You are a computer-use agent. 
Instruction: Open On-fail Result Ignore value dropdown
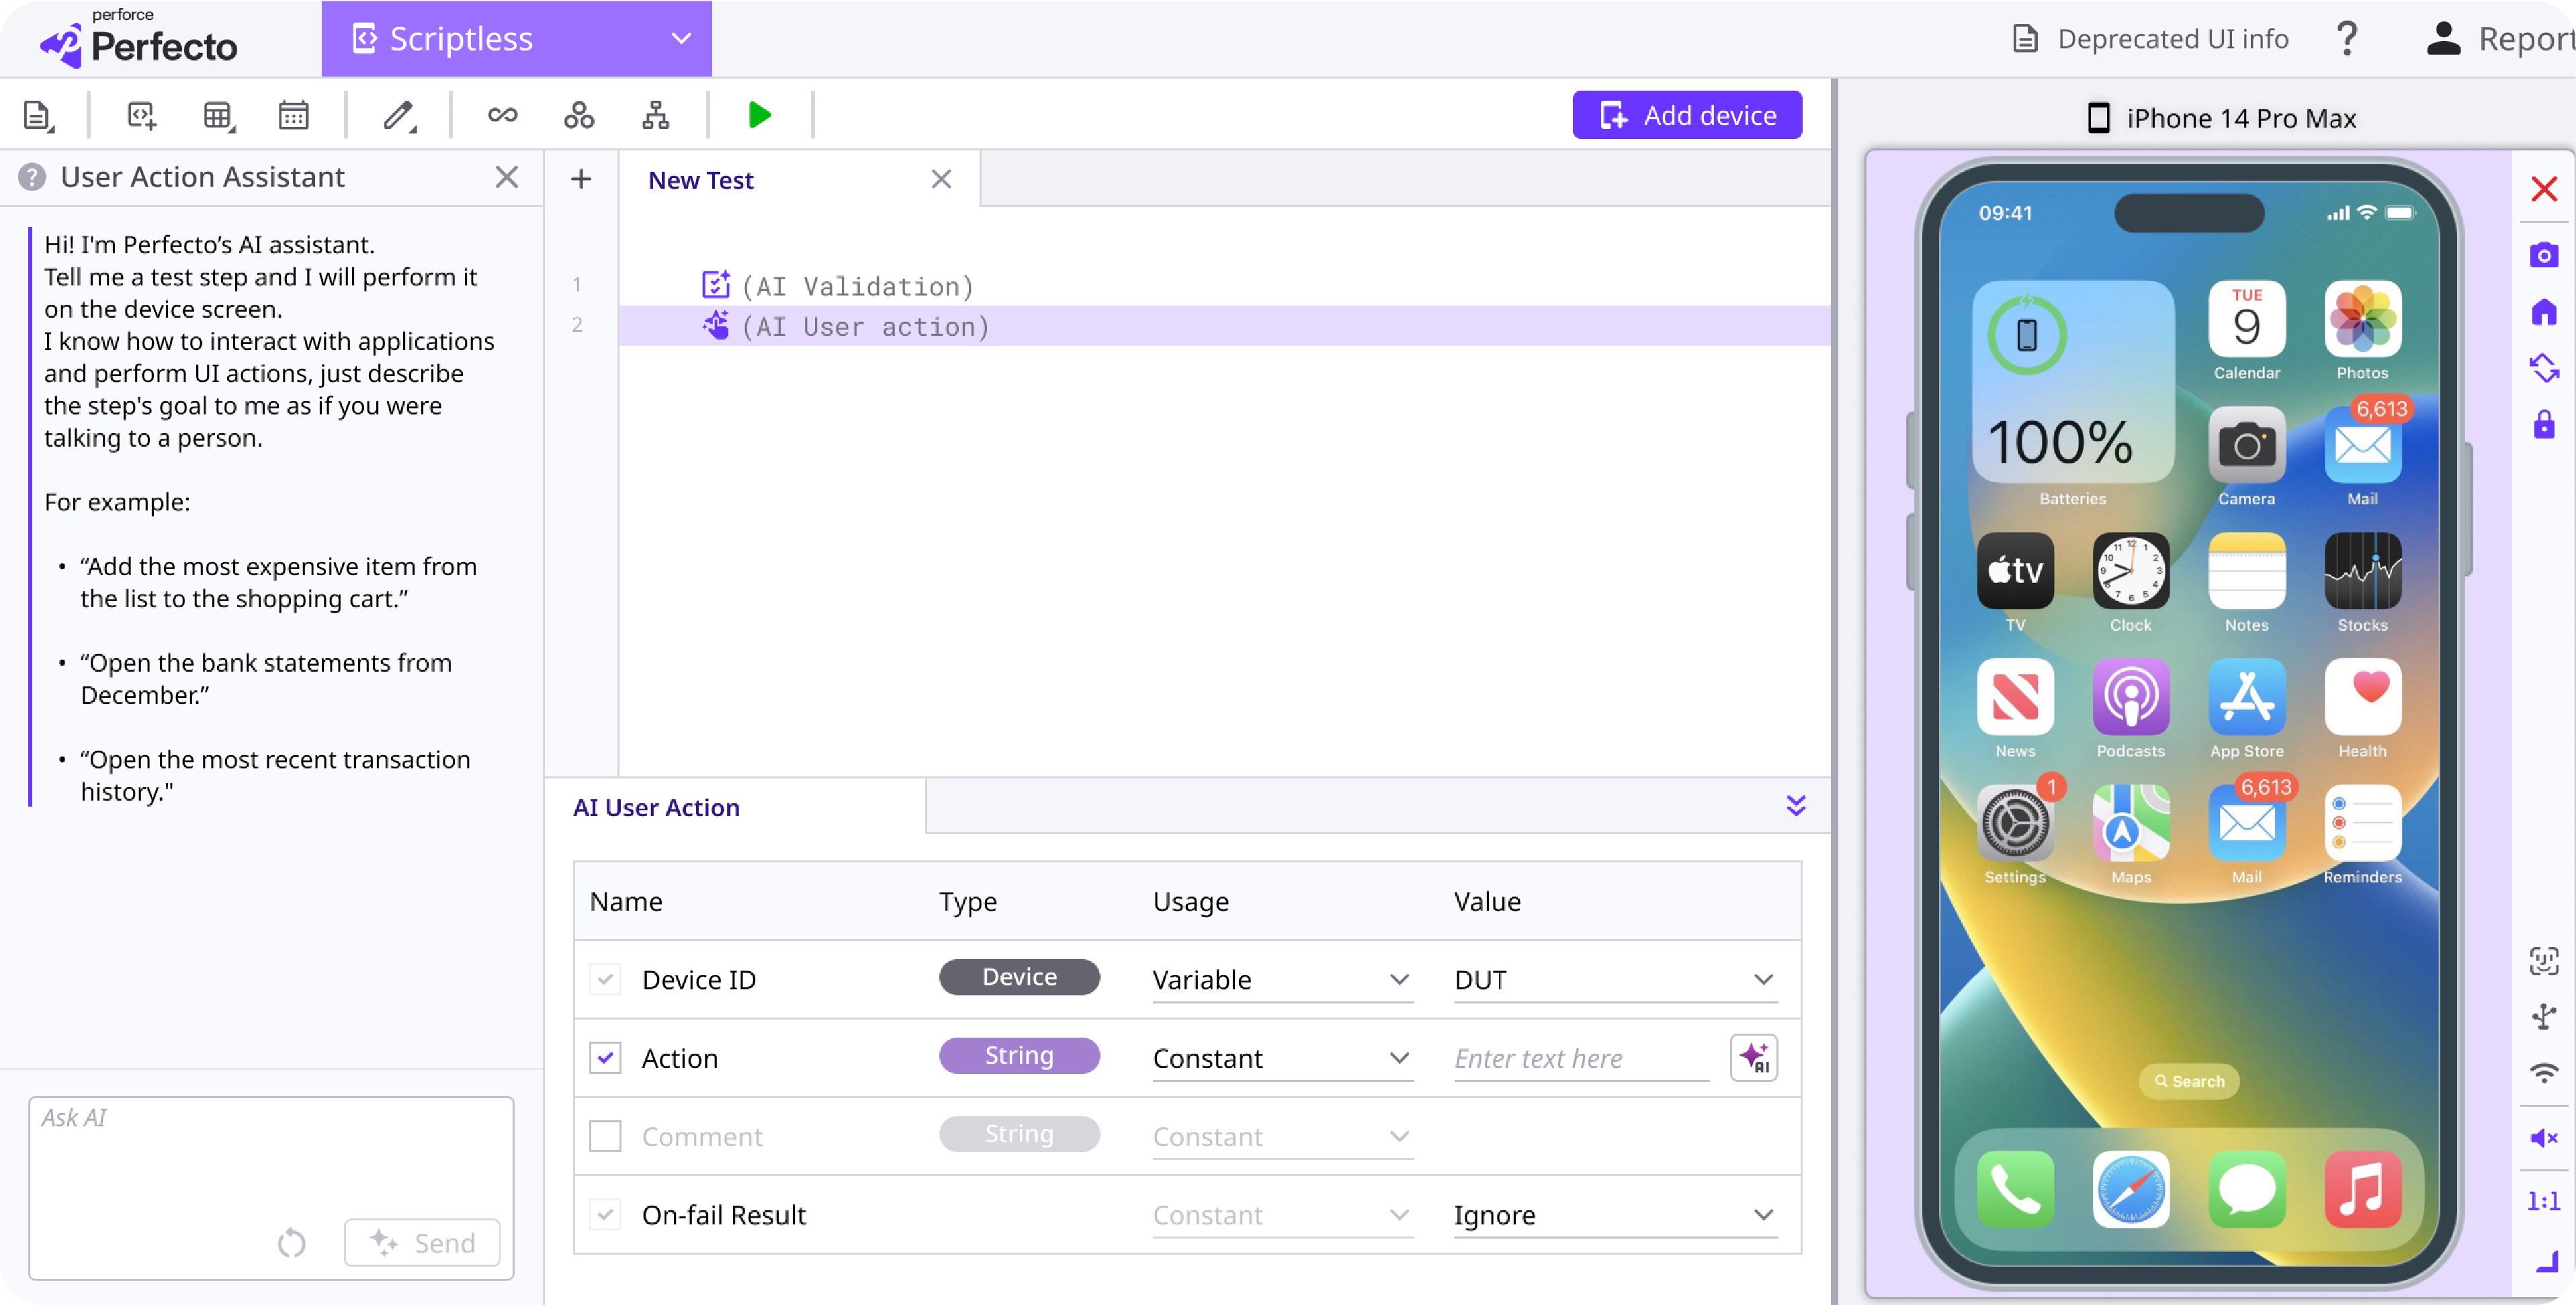pyautogui.click(x=1615, y=1215)
